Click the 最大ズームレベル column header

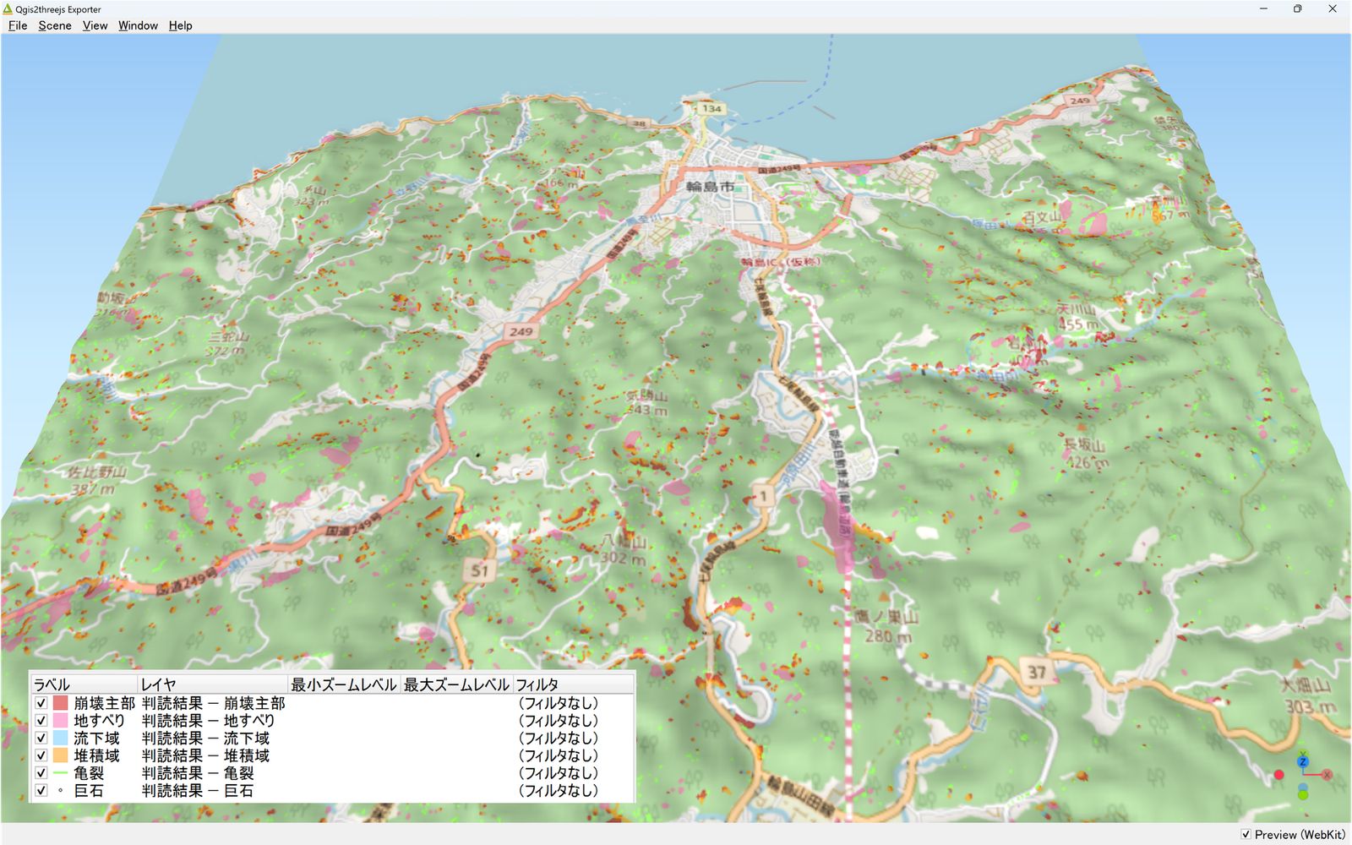pos(456,684)
